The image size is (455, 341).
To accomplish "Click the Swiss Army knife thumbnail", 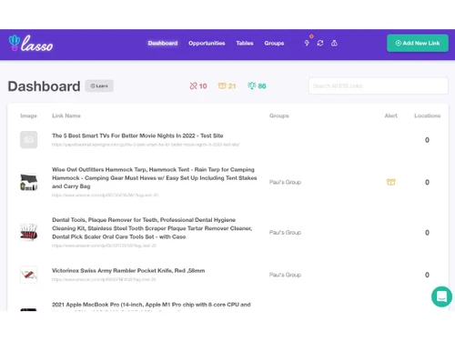I will pos(29,275).
